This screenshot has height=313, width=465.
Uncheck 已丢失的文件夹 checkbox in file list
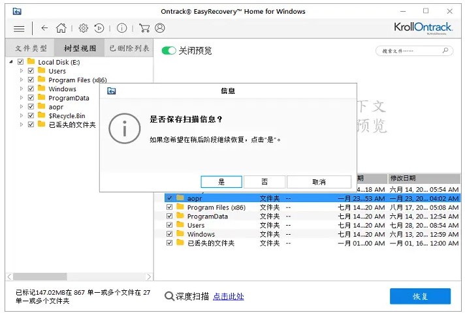click(169, 243)
